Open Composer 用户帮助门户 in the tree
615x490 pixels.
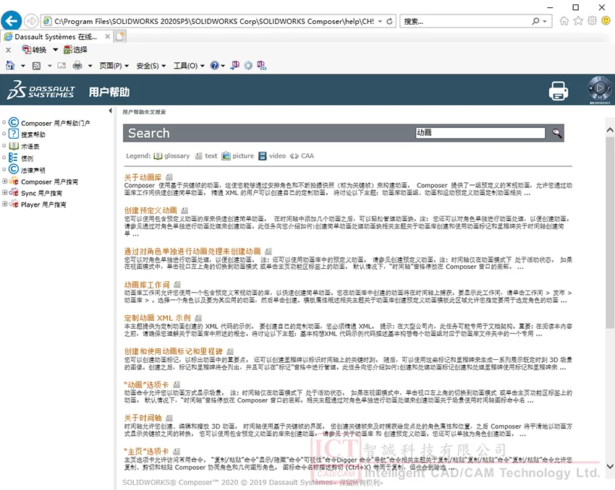55,123
